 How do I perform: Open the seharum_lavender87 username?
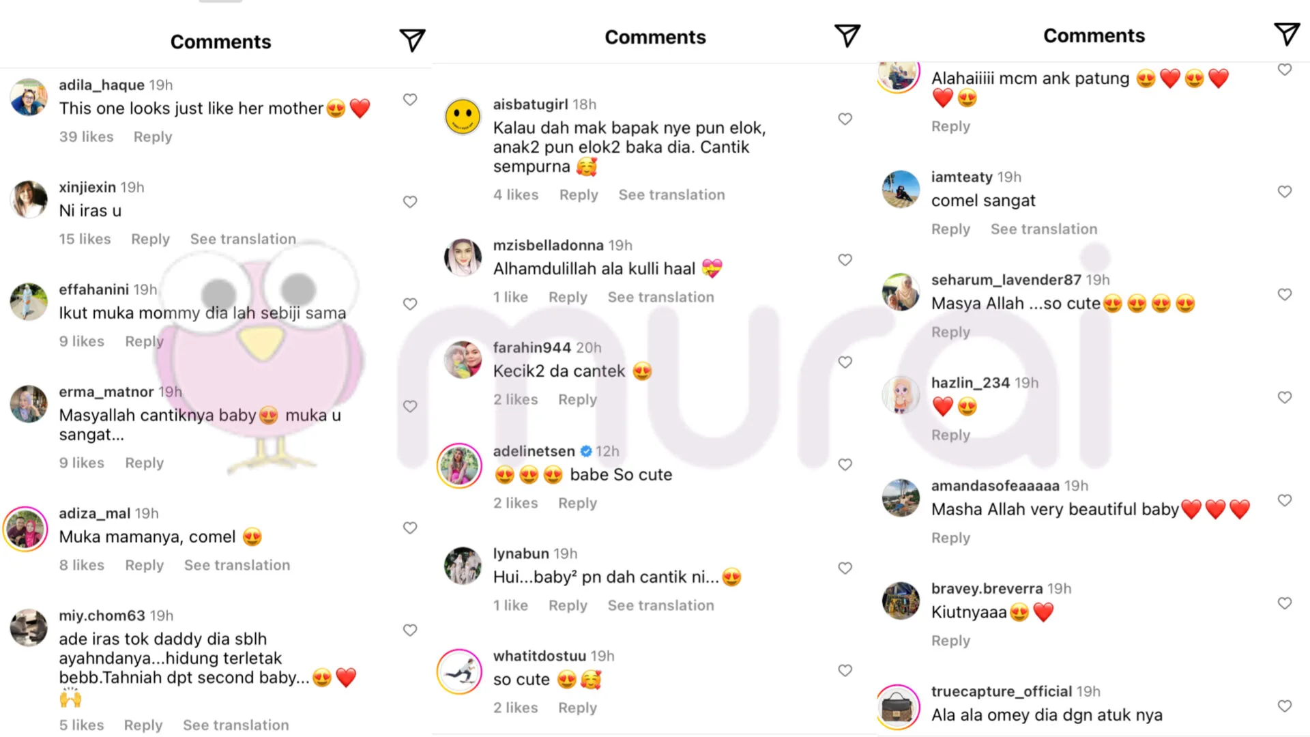pyautogui.click(x=1006, y=280)
